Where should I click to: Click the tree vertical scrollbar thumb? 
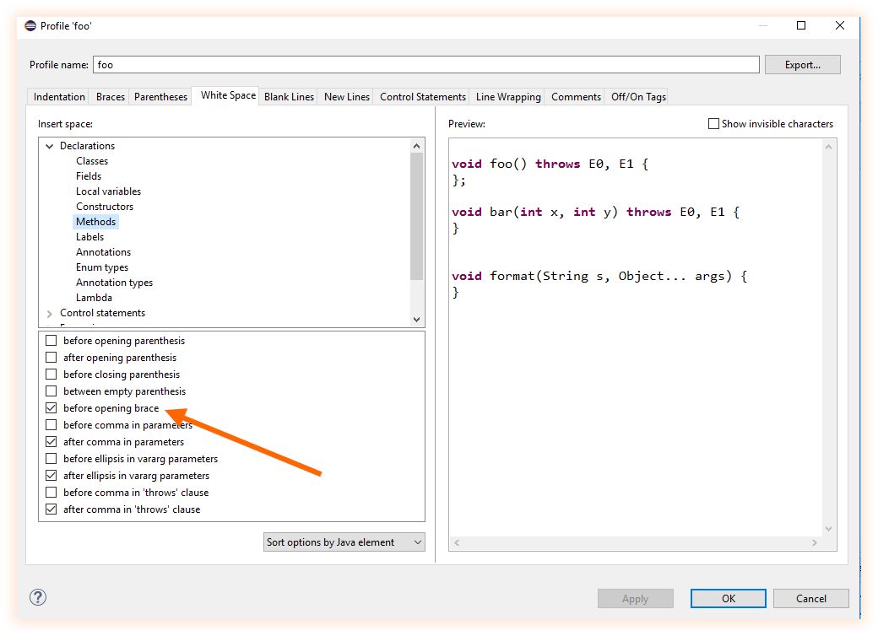(416, 216)
